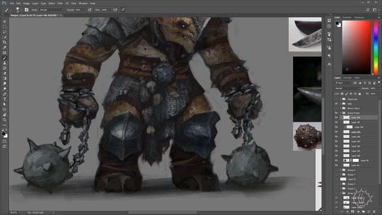Open the layer filter Kind dropdown
382x215 pixels.
[343, 83]
